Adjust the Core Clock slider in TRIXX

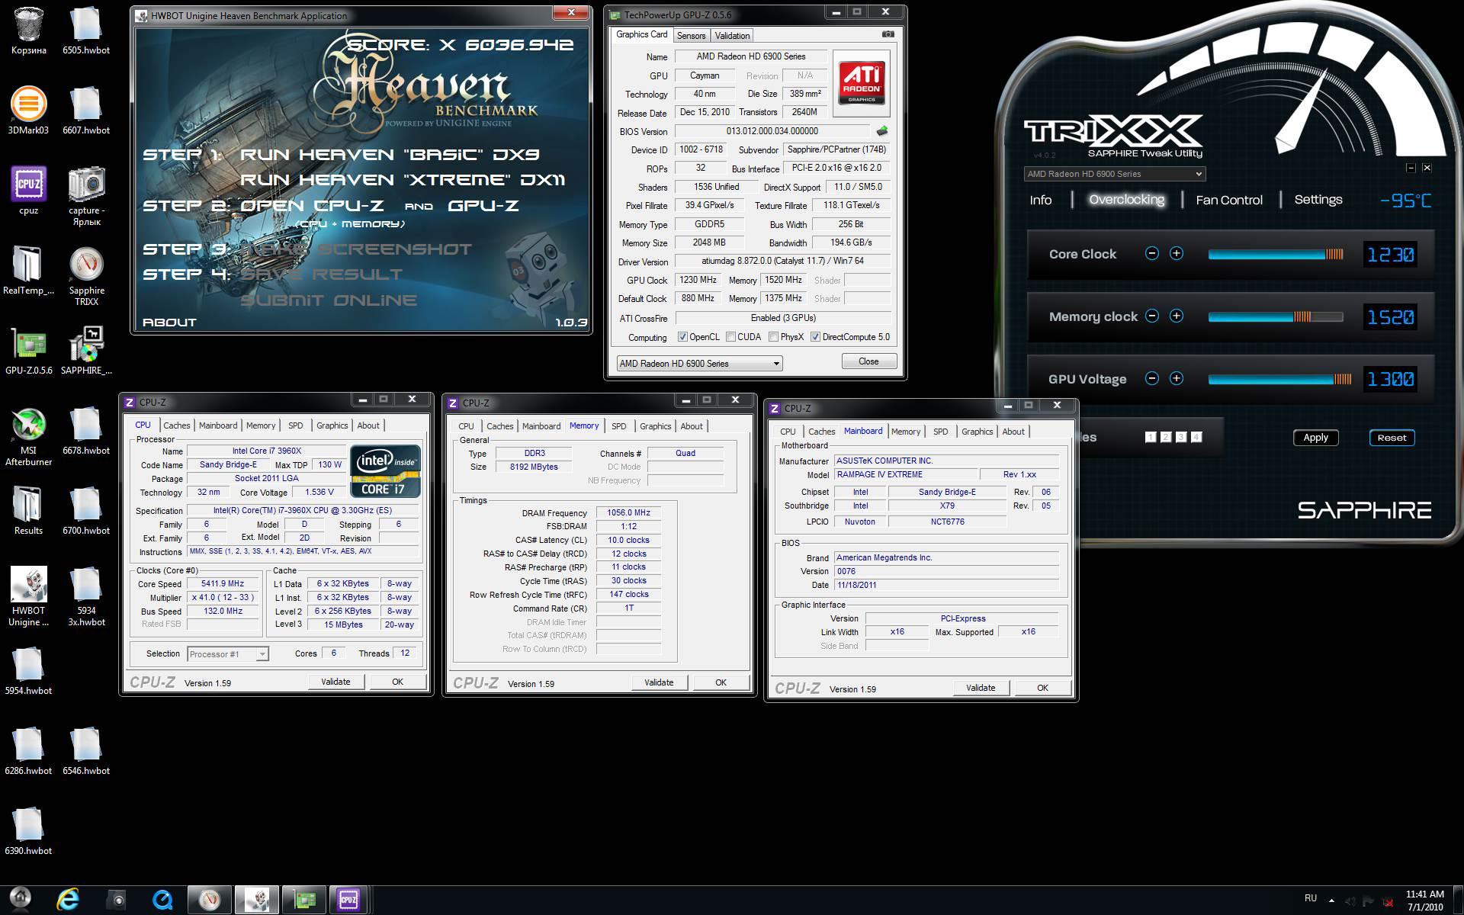(x=1276, y=254)
